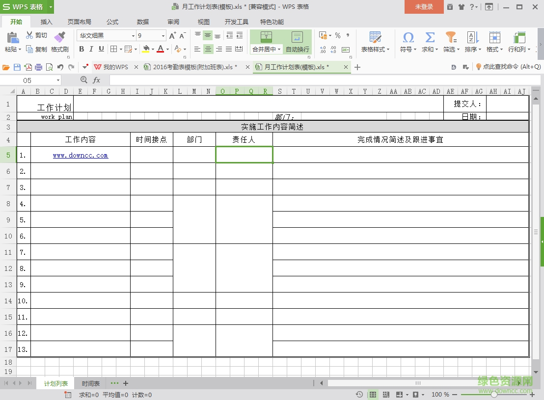Click the decrease indent icon
544x400 pixels.
tap(230, 35)
